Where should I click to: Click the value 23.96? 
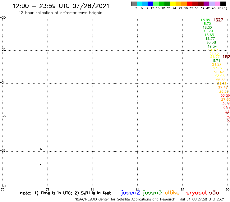click(220, 76)
